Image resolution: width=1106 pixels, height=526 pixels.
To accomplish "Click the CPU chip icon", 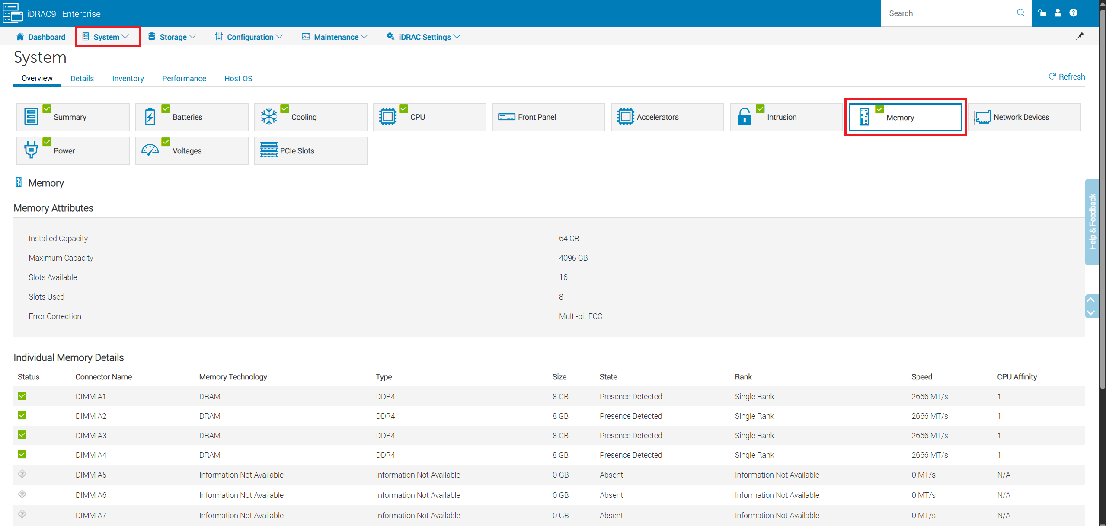I will pyautogui.click(x=387, y=117).
